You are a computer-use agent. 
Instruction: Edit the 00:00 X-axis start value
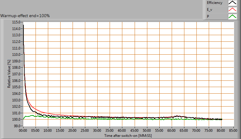[x=23, y=131]
